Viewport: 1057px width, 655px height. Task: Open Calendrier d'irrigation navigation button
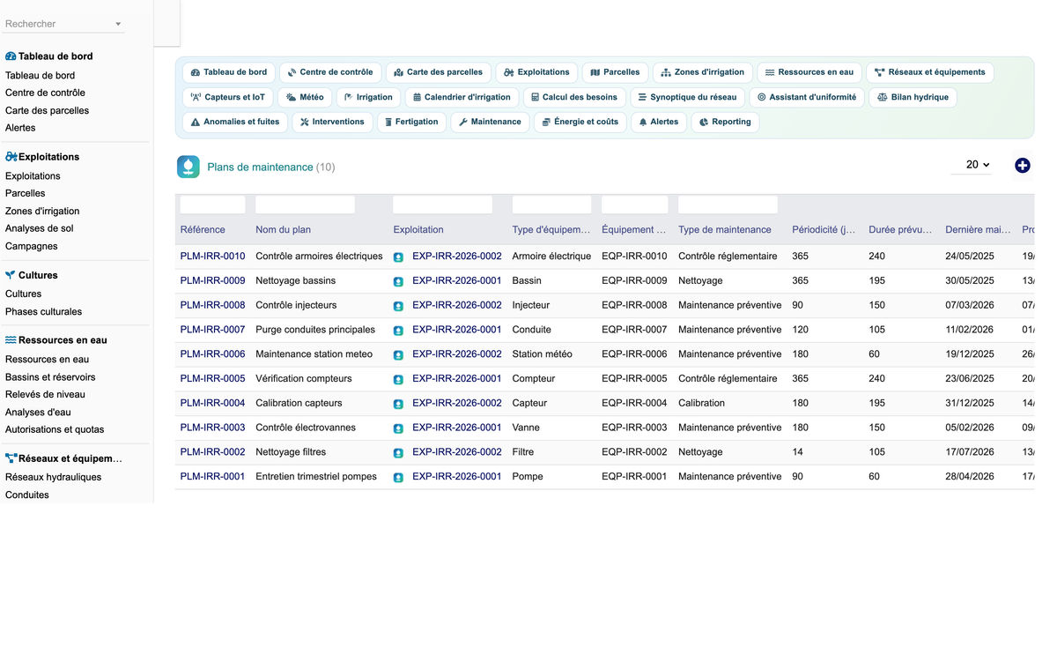coord(461,97)
